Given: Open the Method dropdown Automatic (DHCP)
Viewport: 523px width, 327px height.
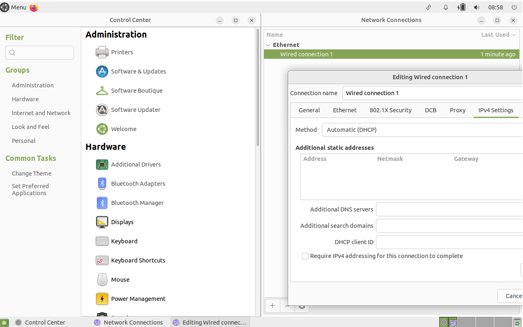Looking at the screenshot, I should (x=422, y=130).
